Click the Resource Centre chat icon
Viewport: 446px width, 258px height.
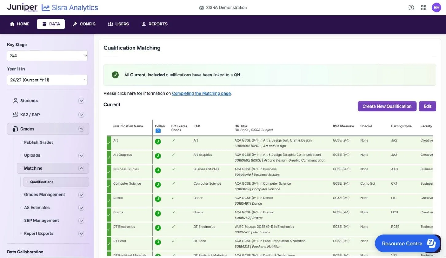point(431,243)
